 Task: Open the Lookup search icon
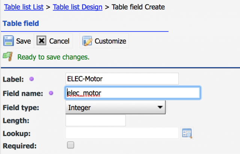pos(187,133)
